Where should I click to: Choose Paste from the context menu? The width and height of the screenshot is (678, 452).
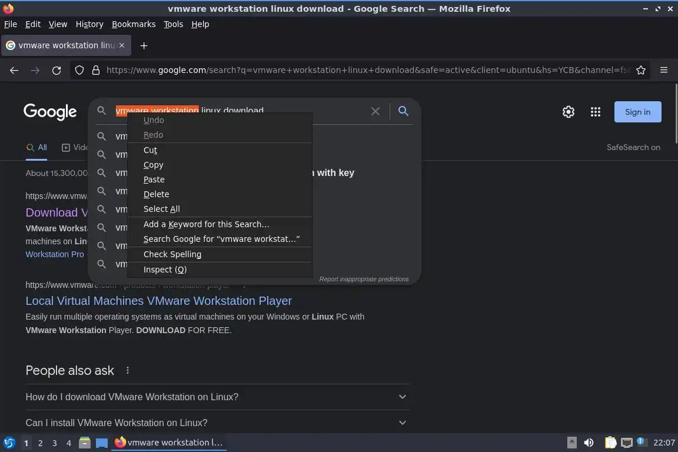220,180
